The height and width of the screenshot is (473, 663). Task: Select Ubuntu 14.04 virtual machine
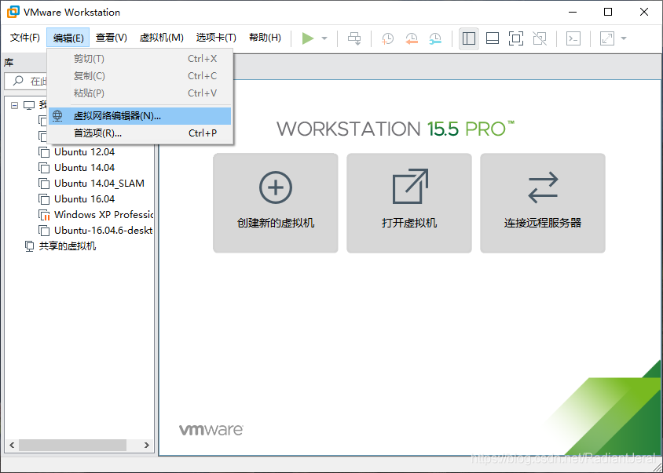(85, 168)
